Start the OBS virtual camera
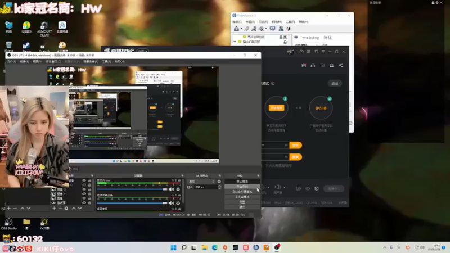This screenshot has height=253, width=450. 242,192
